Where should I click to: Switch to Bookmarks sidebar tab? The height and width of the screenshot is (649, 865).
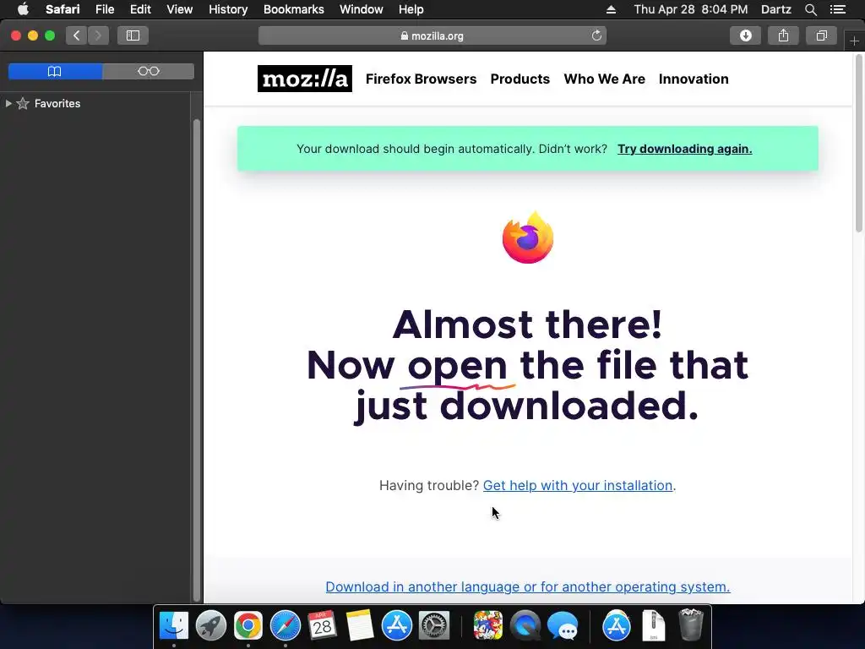(x=55, y=71)
